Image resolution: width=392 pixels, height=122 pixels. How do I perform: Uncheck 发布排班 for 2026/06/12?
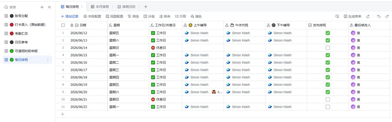coord(328,33)
